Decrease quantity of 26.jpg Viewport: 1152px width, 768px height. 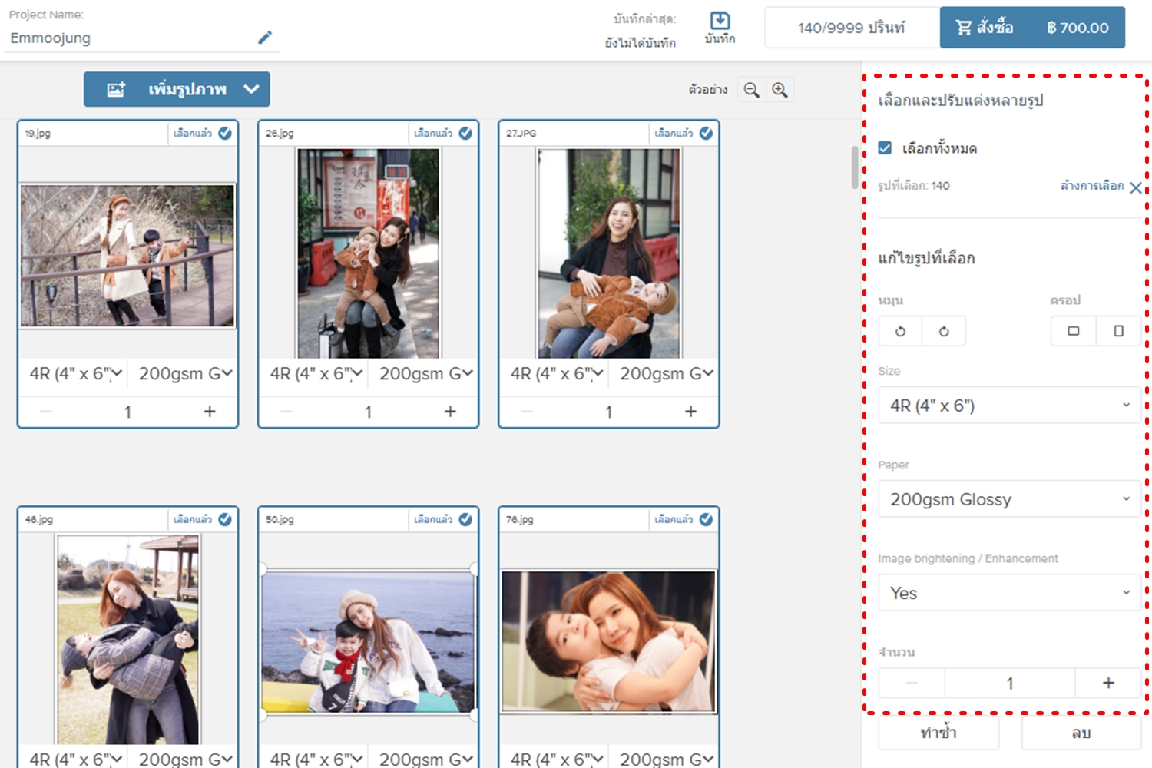click(286, 412)
